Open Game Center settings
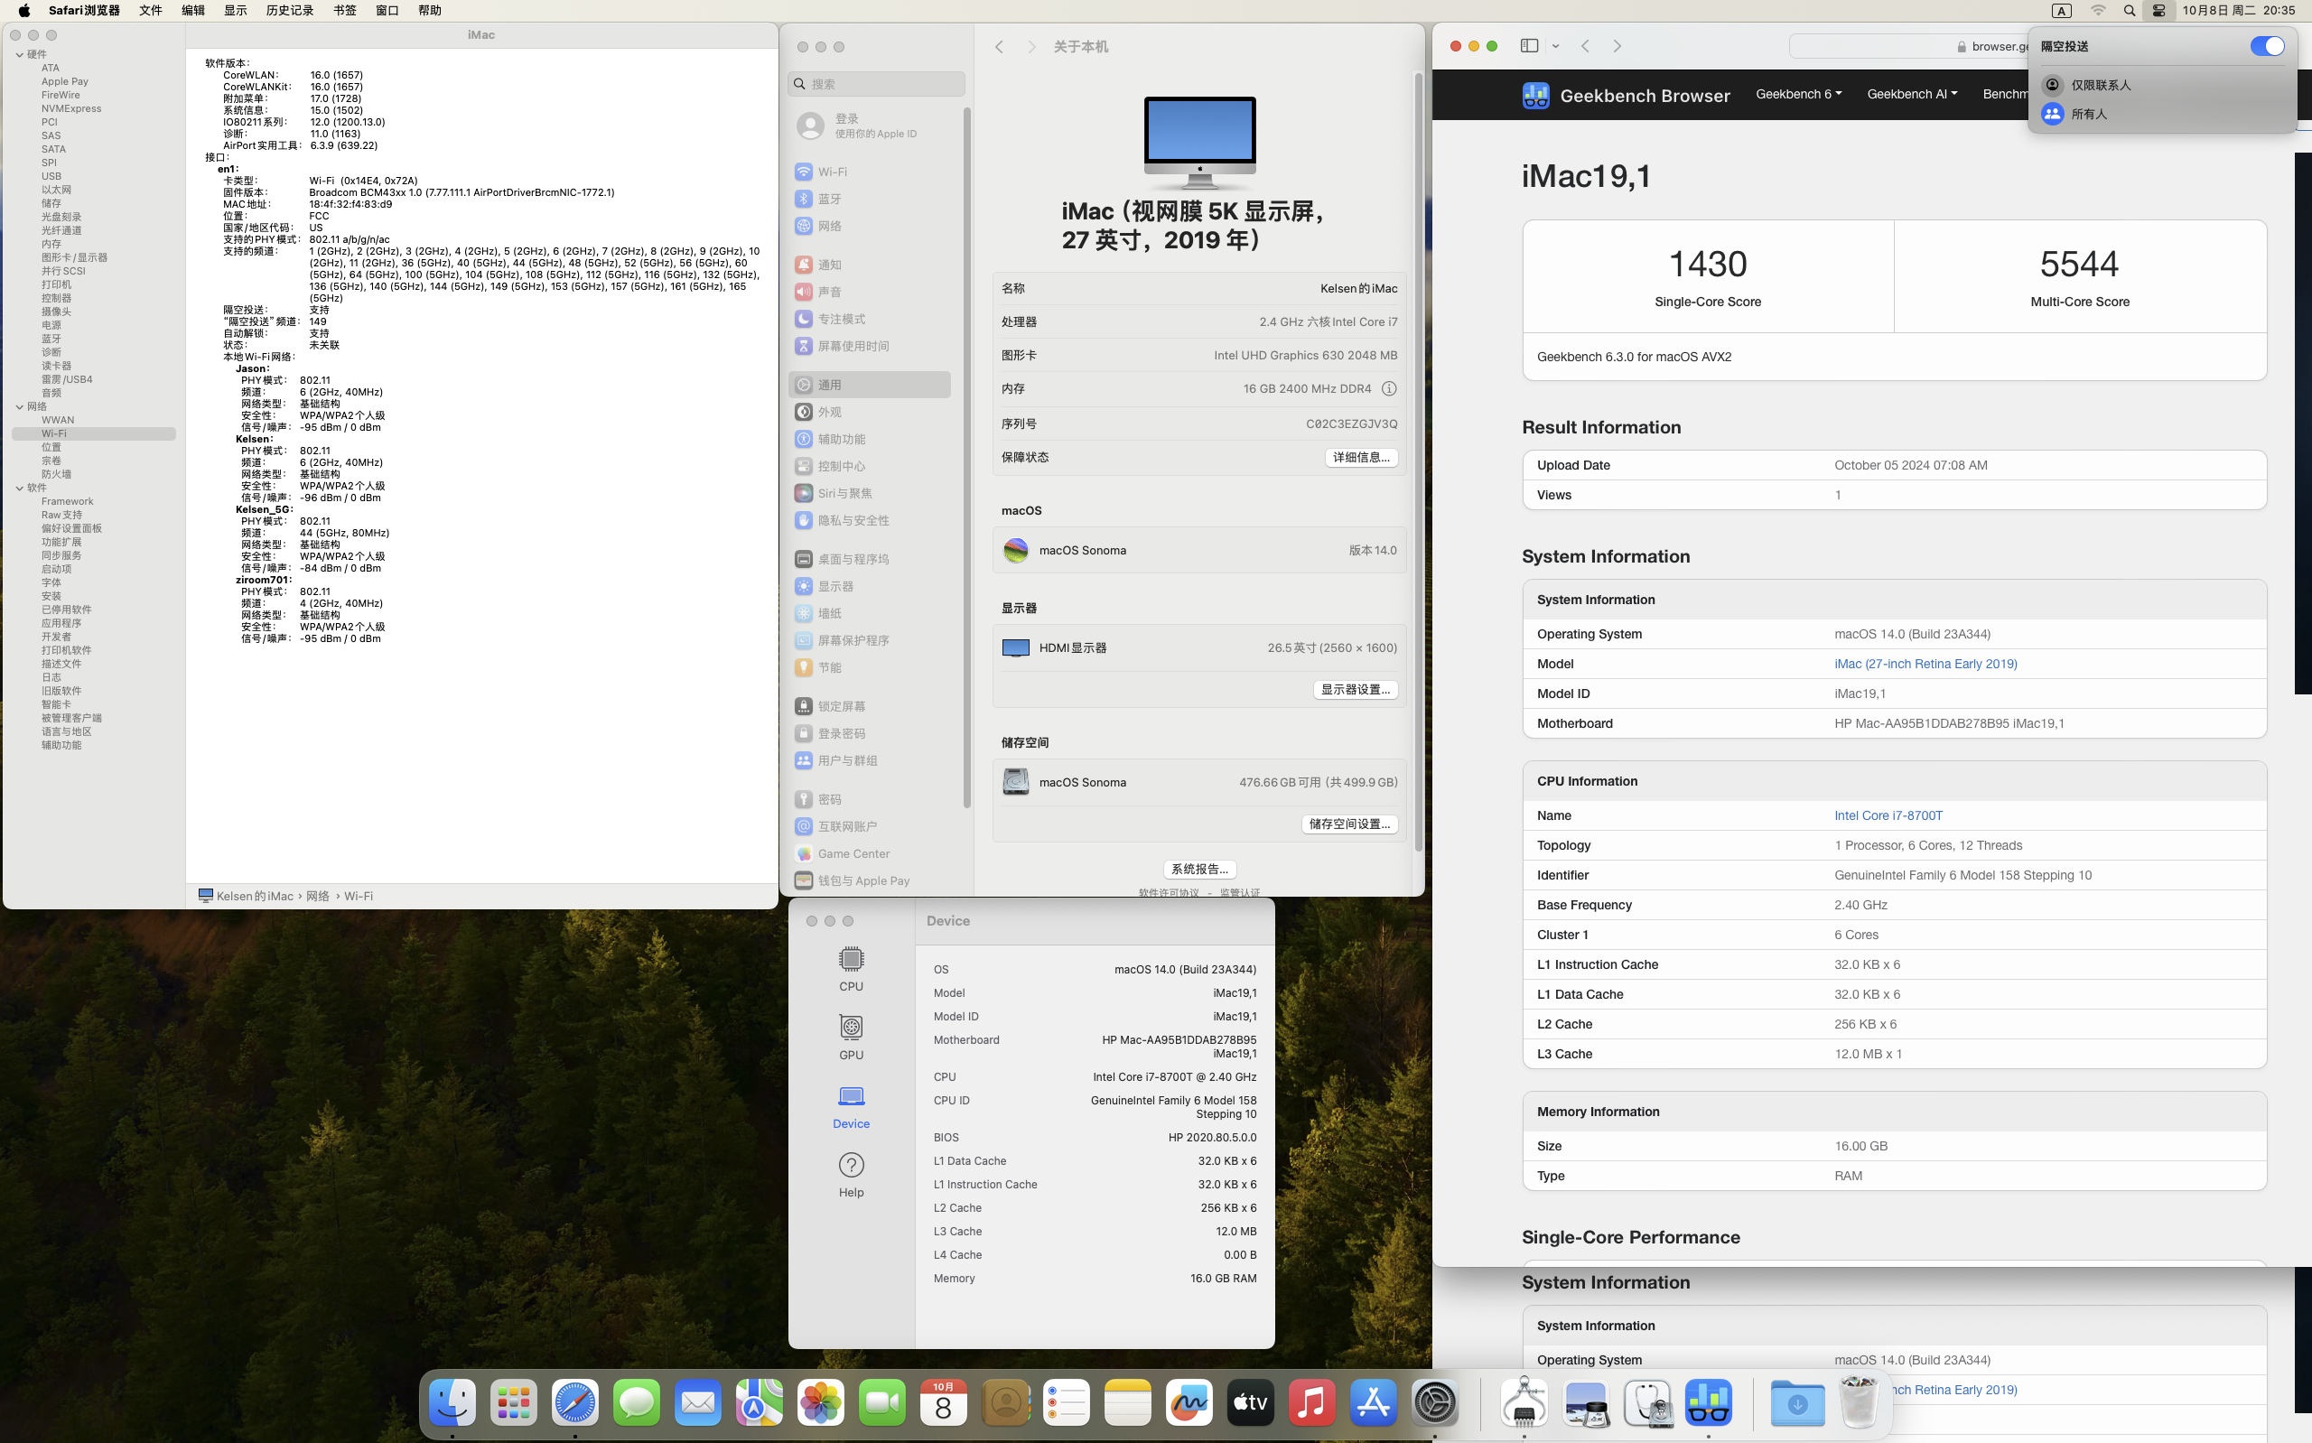This screenshot has width=2312, height=1443. click(870, 853)
